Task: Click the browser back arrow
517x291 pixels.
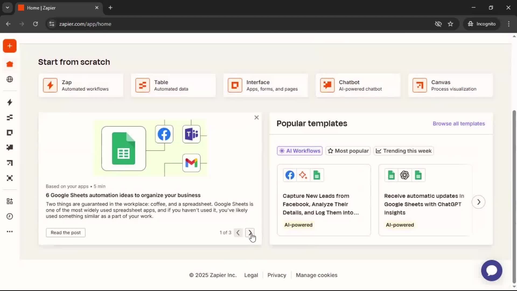Action: [x=8, y=24]
